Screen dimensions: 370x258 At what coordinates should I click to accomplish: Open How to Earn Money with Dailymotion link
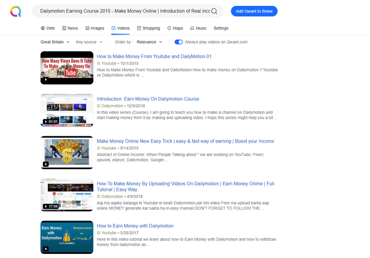coord(135,226)
